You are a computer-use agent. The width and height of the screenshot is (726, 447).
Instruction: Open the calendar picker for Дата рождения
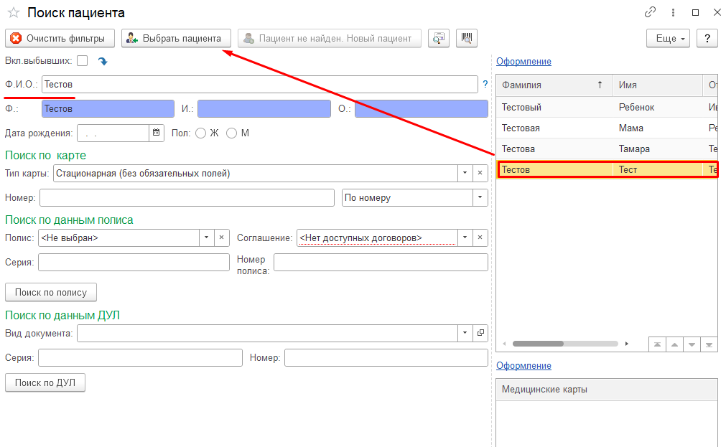157,133
